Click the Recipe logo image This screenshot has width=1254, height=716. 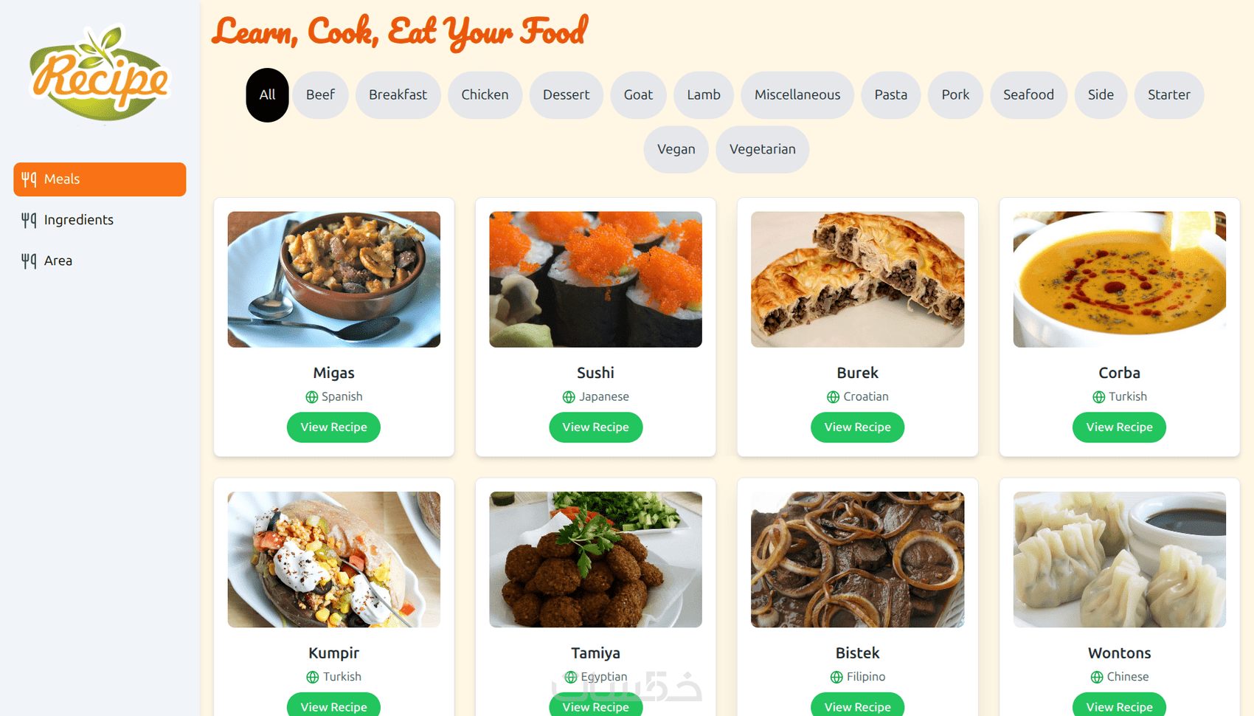(x=100, y=74)
